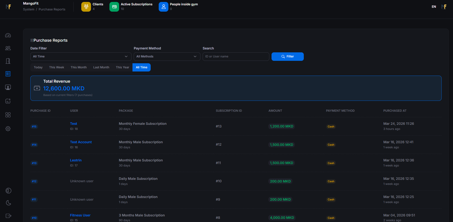Image resolution: width=453 pixels, height=222 pixels.
Task: Click purchase ID badge #12
Action: pyautogui.click(x=34, y=181)
